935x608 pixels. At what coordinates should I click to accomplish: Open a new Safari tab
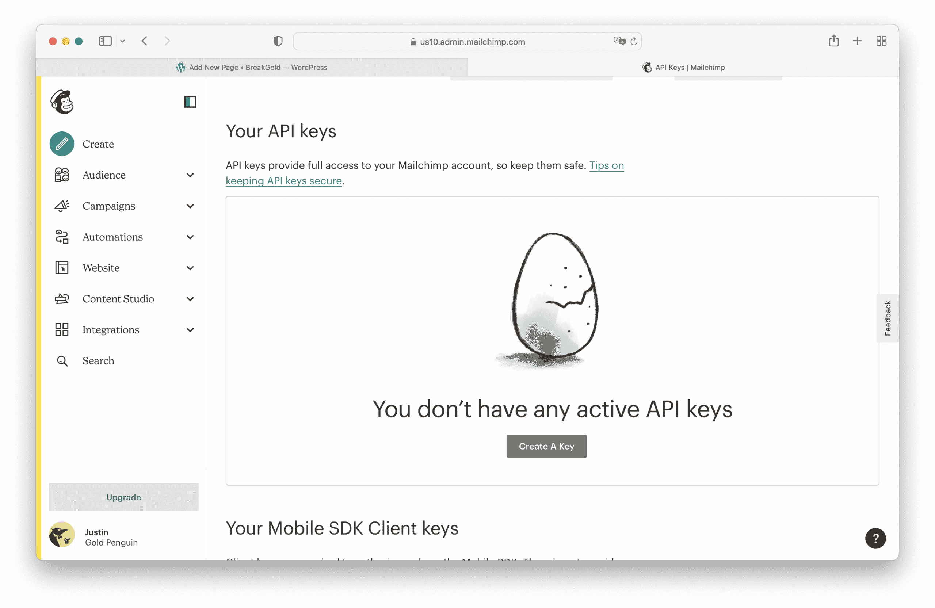(858, 41)
